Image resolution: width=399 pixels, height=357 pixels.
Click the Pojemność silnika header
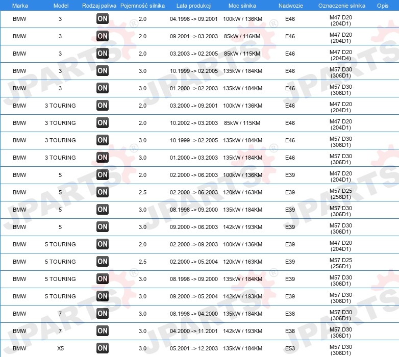142,6
